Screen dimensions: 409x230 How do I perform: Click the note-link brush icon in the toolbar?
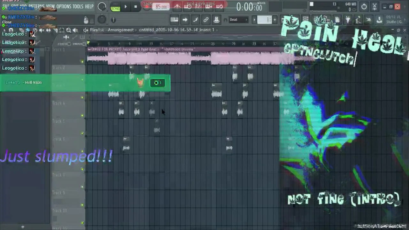(196, 20)
